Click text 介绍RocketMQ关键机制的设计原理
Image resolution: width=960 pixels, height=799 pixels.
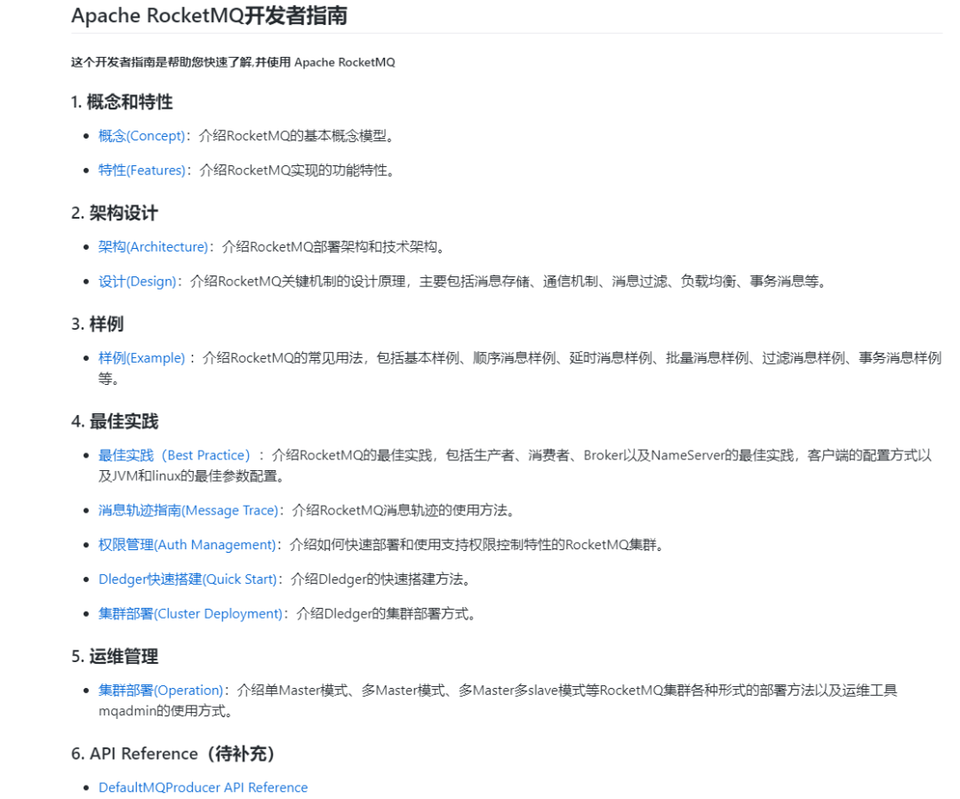298,282
